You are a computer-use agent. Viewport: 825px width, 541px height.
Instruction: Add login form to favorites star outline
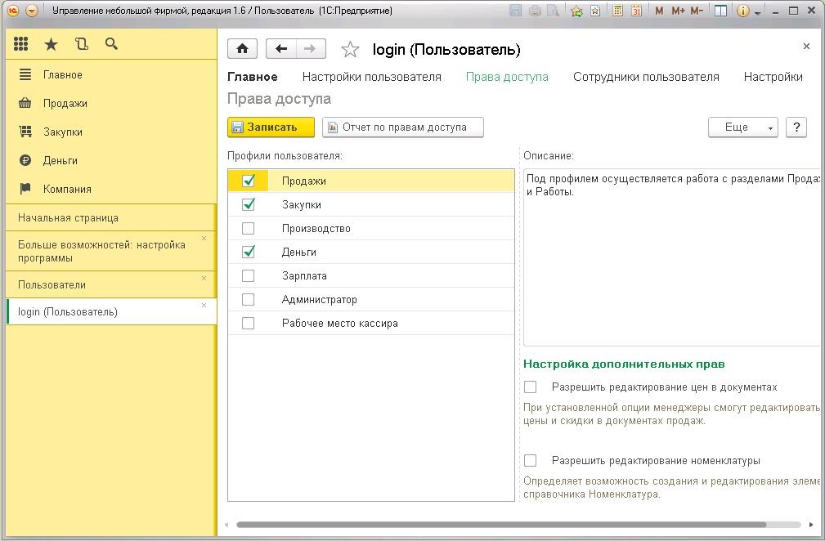[350, 49]
